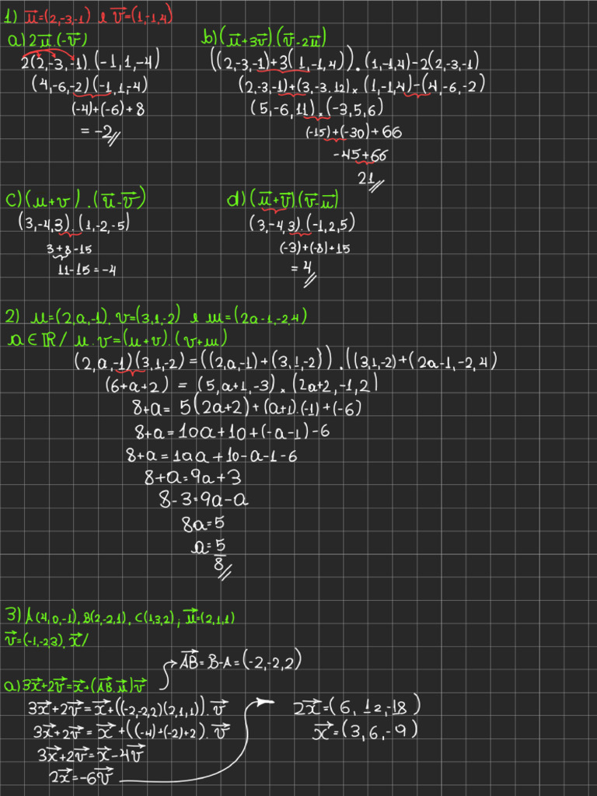This screenshot has width=597, height=796.
Task: Click the line "11-15 = -4"
Action: pyautogui.click(x=87, y=270)
